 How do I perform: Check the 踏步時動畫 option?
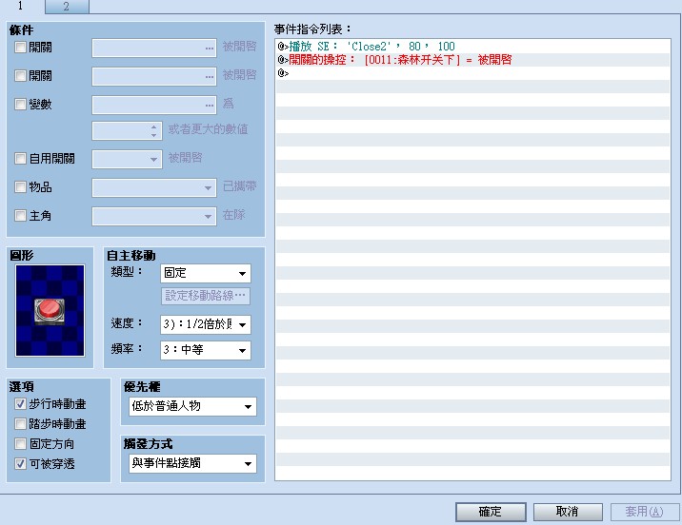click(x=20, y=423)
